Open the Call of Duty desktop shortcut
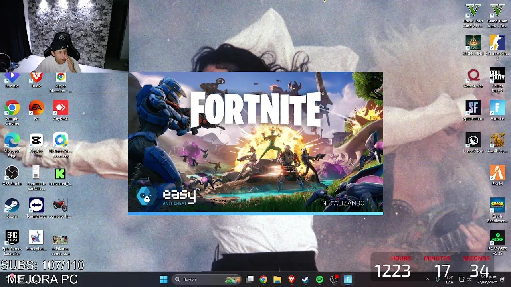This screenshot has width=511, height=287. point(497,80)
